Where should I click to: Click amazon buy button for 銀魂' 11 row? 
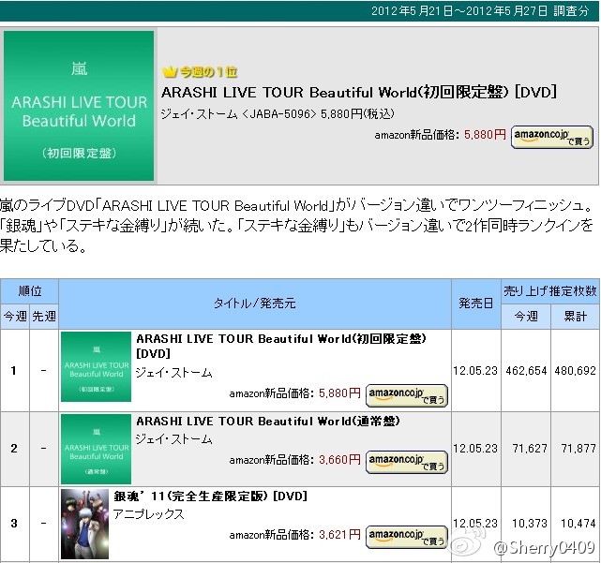pyautogui.click(x=407, y=537)
